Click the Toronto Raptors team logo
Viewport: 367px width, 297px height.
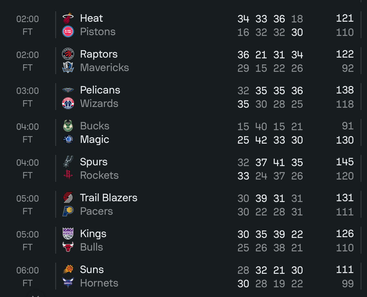point(68,54)
